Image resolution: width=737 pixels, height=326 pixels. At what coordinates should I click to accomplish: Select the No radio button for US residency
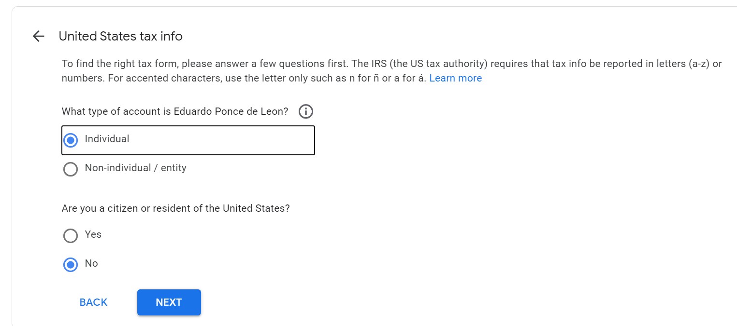[x=71, y=265]
